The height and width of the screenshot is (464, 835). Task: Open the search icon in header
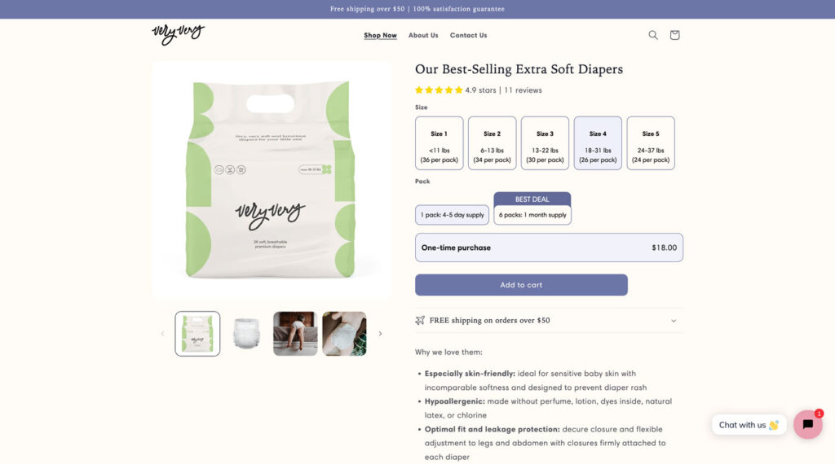click(653, 35)
